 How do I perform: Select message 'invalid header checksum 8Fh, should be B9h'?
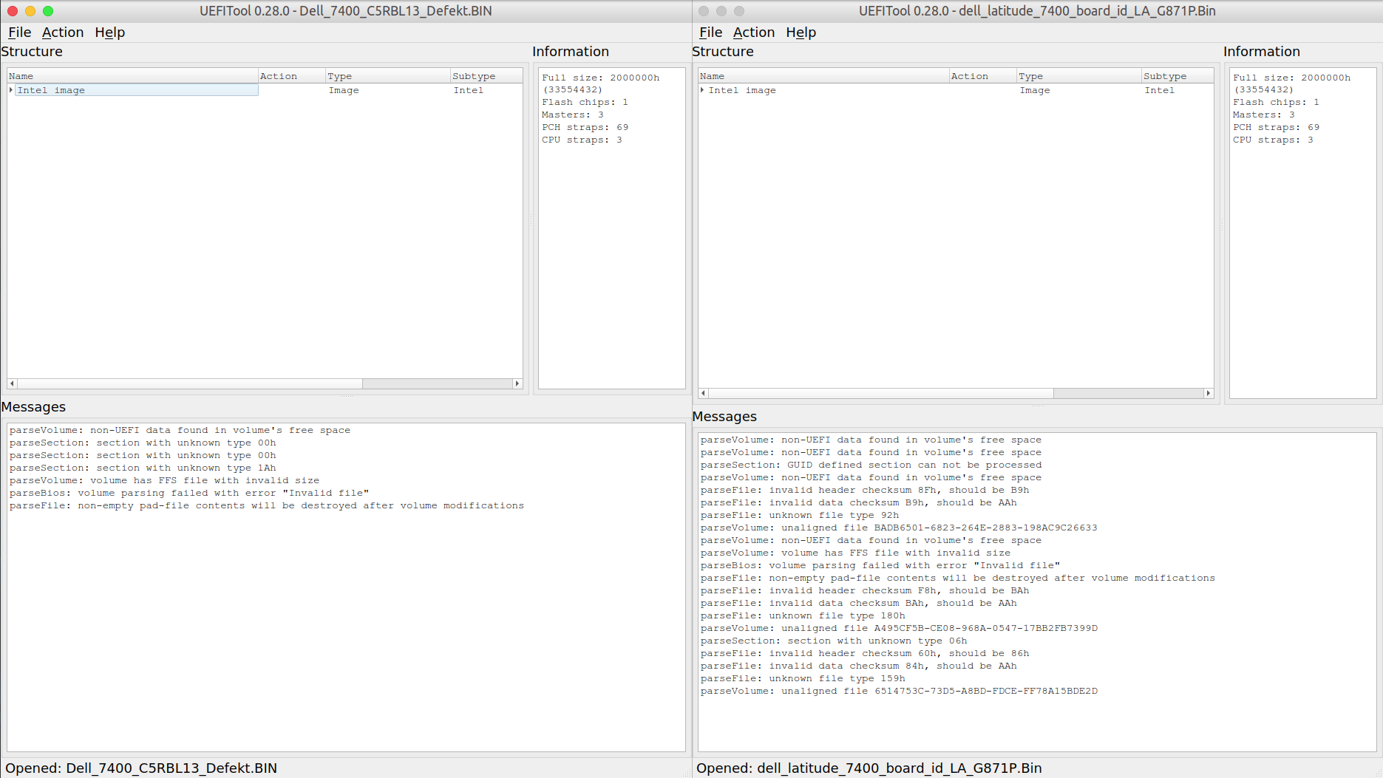click(865, 490)
